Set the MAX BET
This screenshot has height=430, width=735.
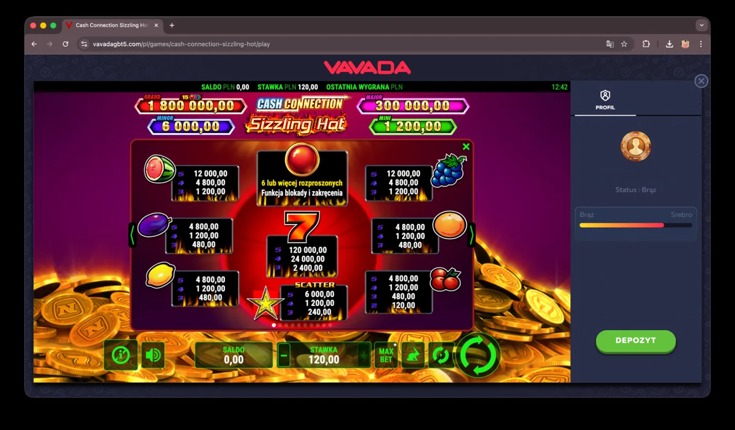pyautogui.click(x=386, y=355)
